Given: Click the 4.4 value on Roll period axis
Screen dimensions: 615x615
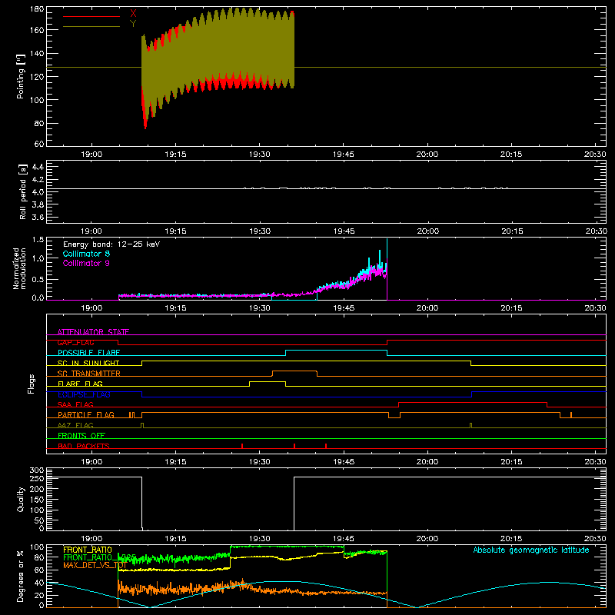Looking at the screenshot, I should (x=38, y=167).
